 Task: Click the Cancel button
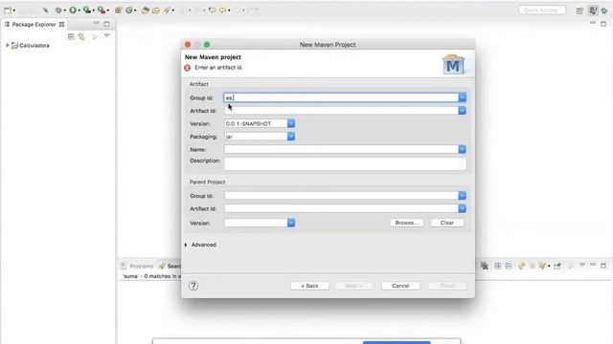pos(400,286)
